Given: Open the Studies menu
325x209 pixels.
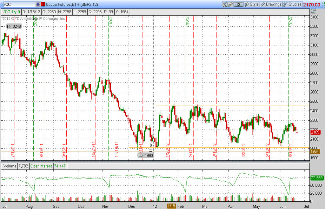Looking at the screenshot, I should pyautogui.click(x=292, y=4).
